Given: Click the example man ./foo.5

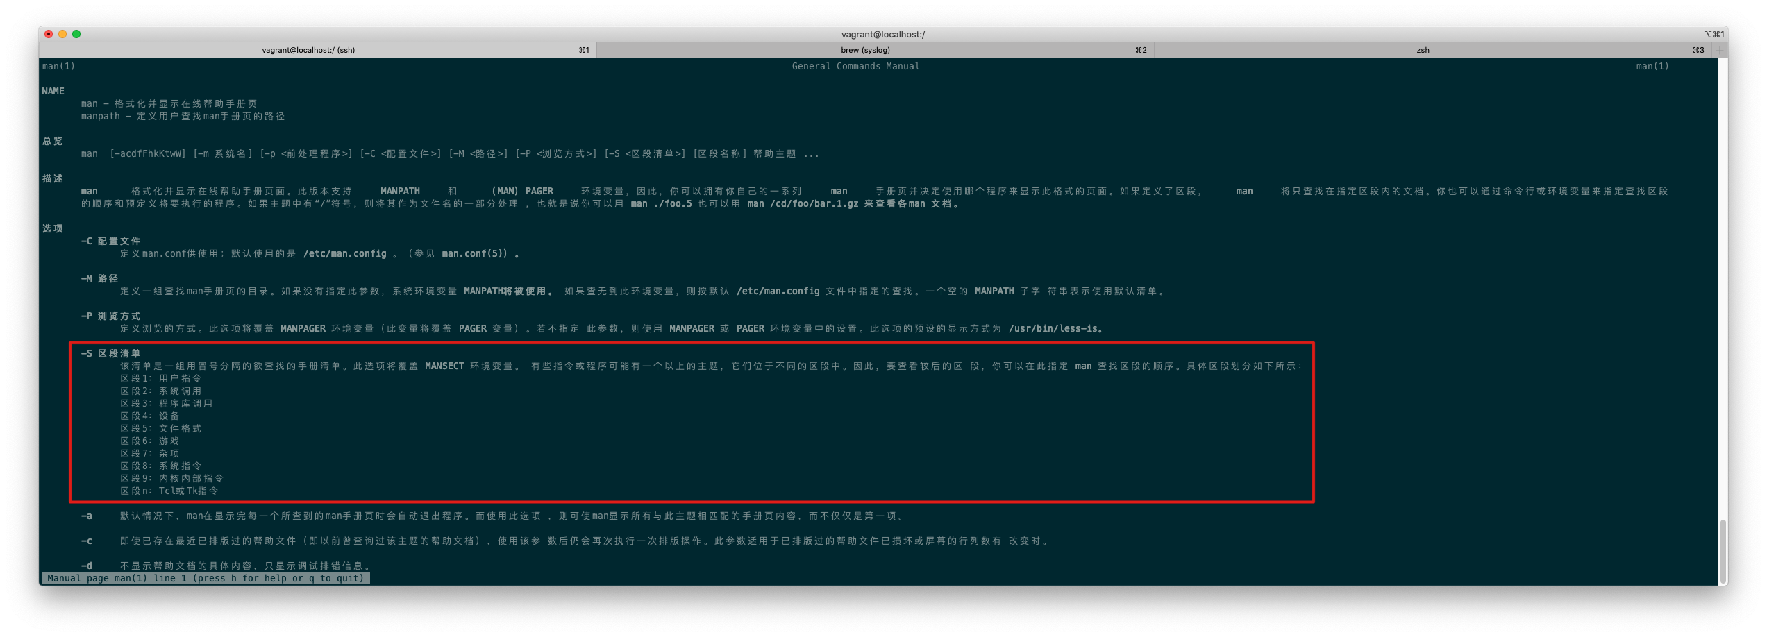Looking at the screenshot, I should [661, 203].
